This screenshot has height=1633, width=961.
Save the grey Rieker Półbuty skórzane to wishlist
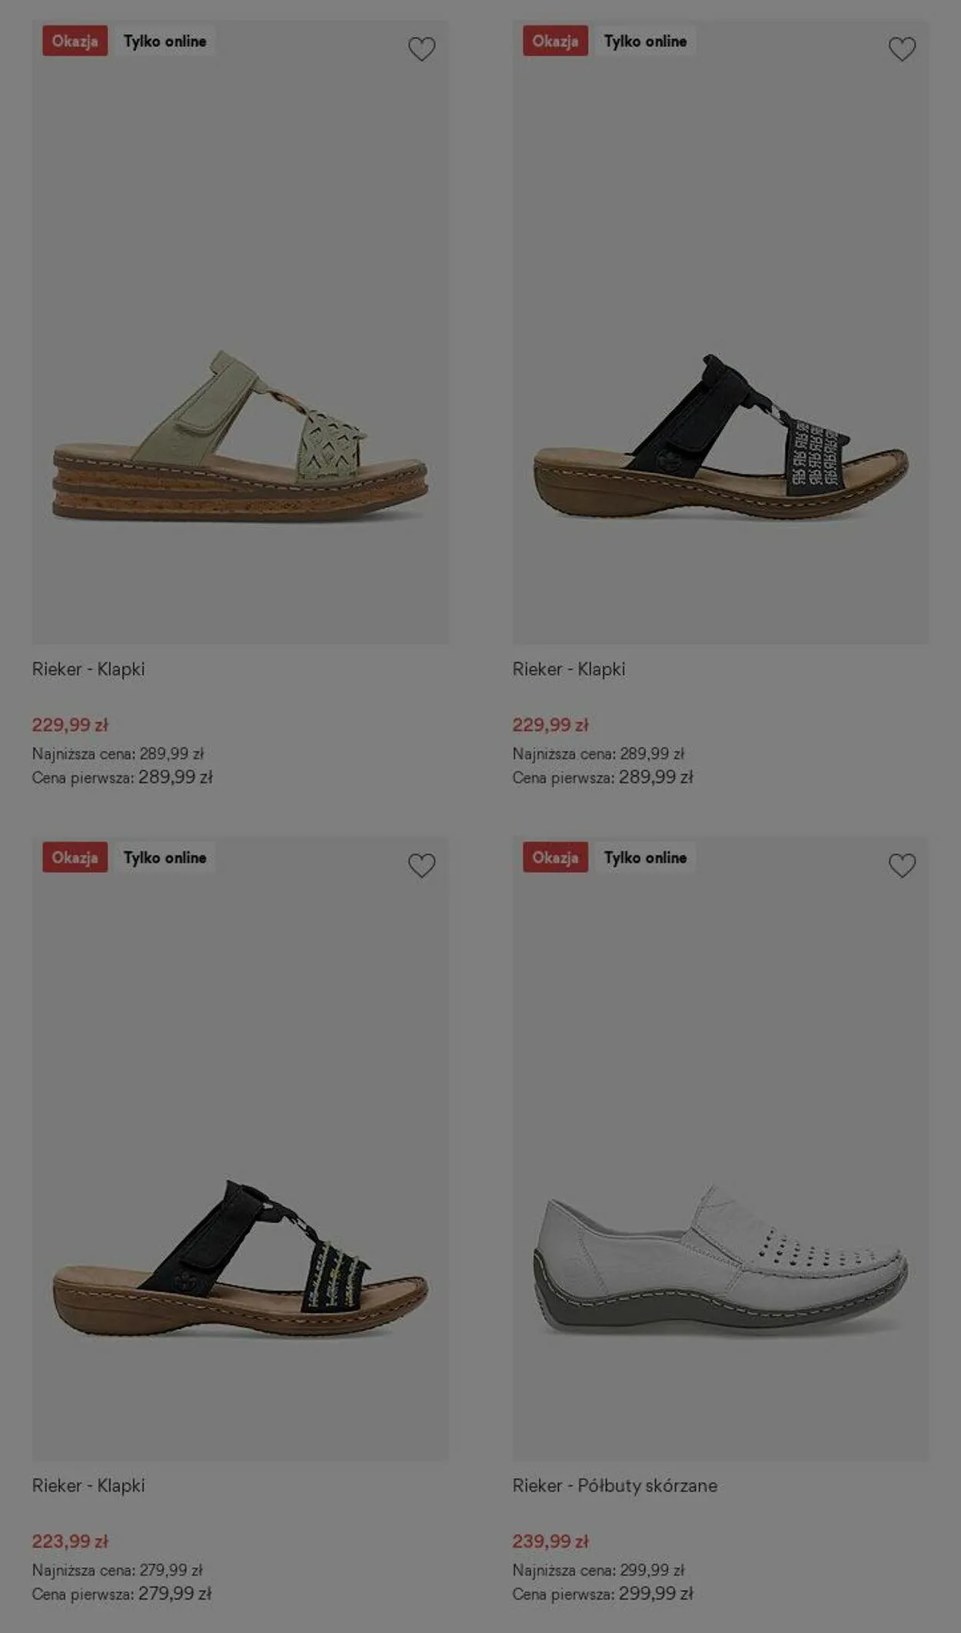click(902, 865)
